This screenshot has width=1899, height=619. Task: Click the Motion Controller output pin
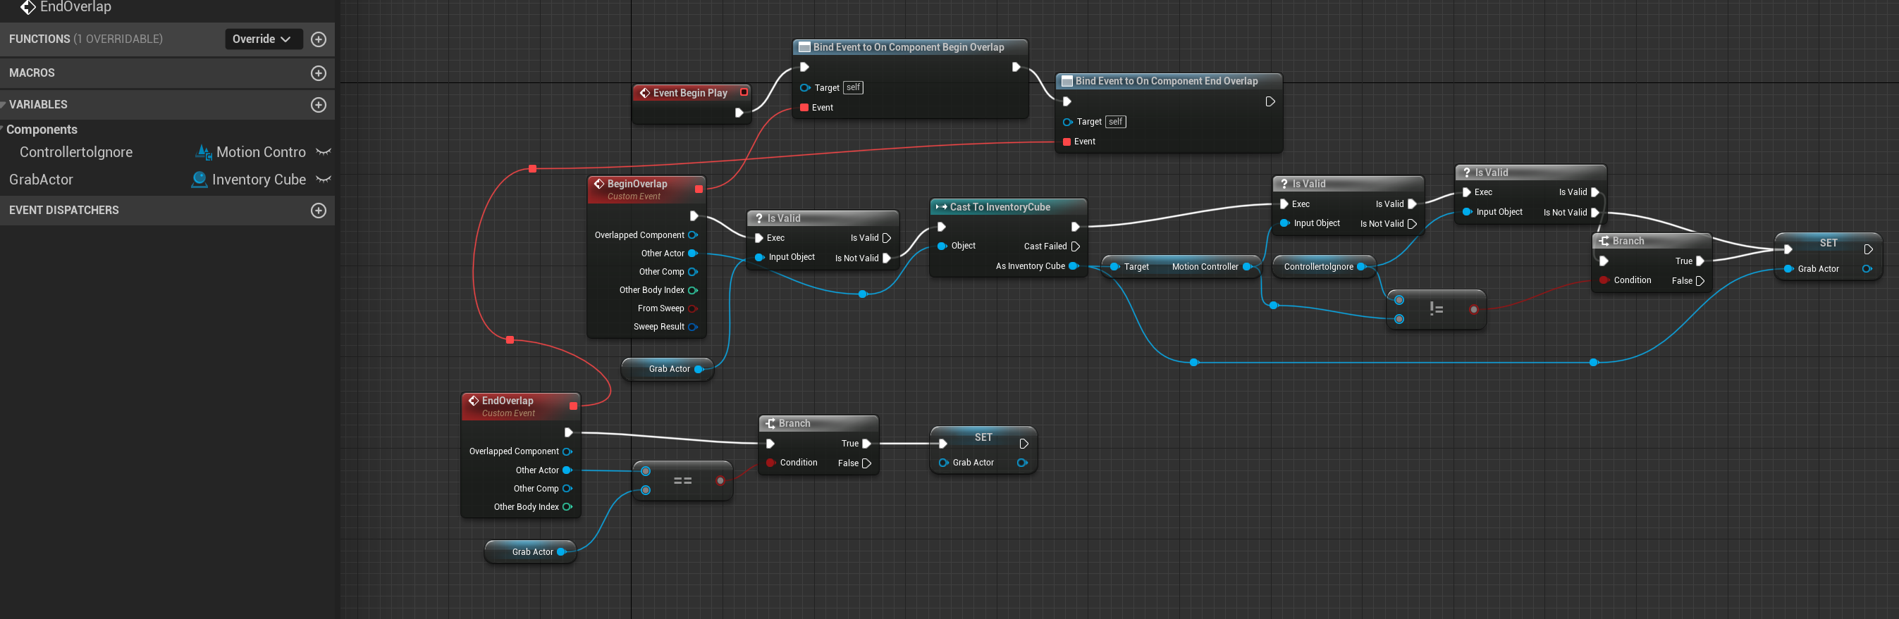(1248, 267)
